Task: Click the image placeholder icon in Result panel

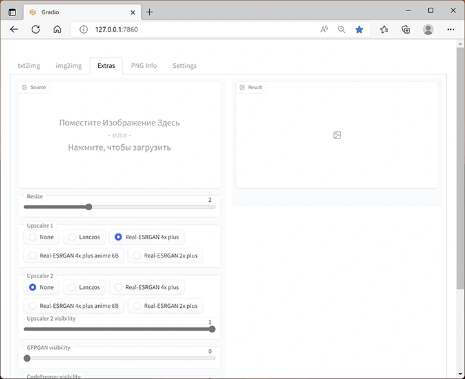Action: 337,135
